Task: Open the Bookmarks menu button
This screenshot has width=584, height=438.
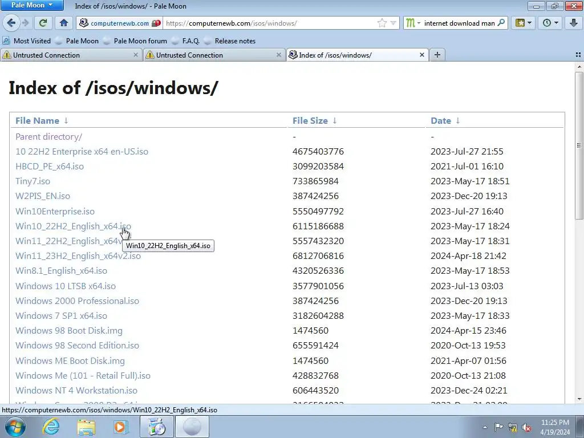Action: pyautogui.click(x=524, y=23)
